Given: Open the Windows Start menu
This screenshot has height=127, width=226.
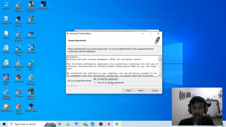Looking at the screenshot, I should point(4,124).
